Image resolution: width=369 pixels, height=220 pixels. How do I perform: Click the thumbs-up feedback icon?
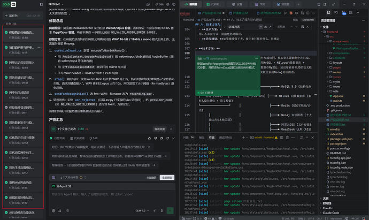[x=149, y=138]
